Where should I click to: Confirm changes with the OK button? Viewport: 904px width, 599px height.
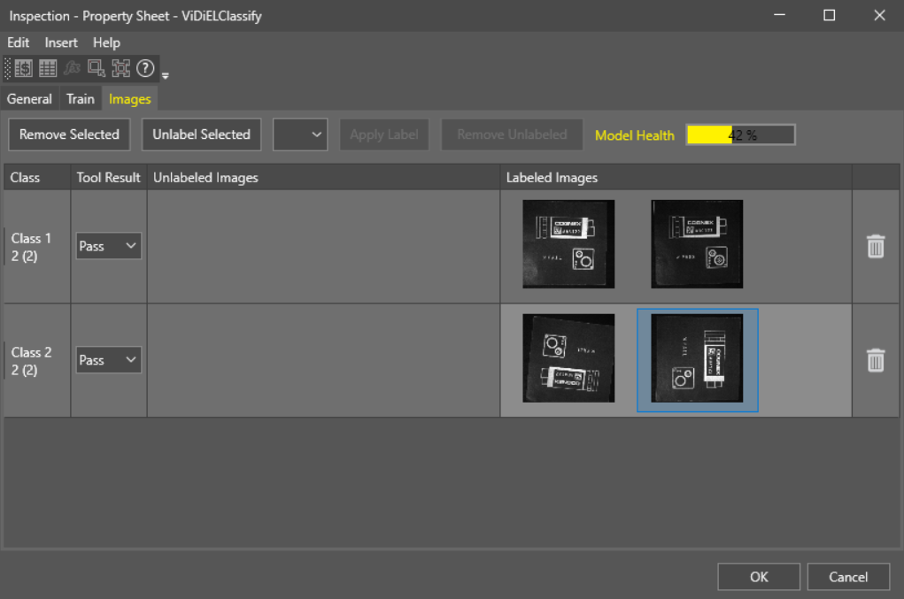(759, 577)
